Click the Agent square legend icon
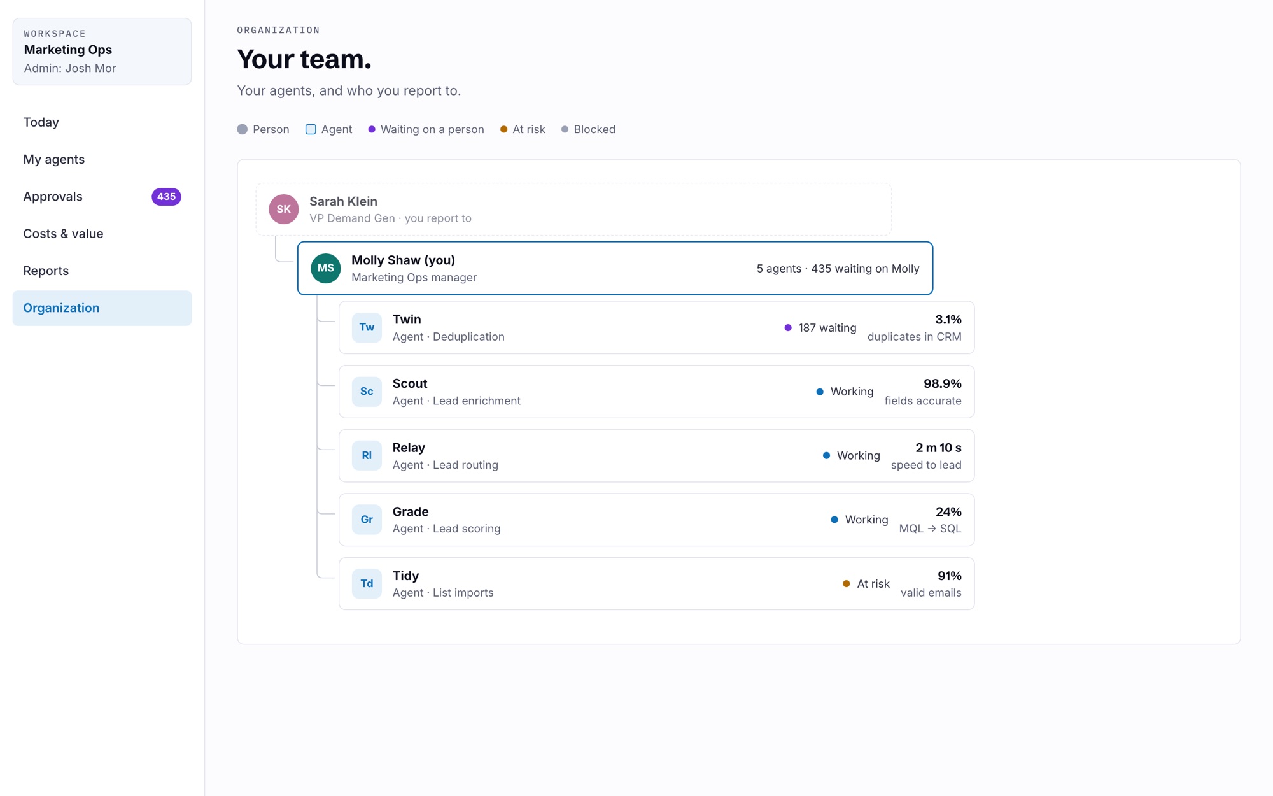Image resolution: width=1273 pixels, height=796 pixels. [311, 129]
